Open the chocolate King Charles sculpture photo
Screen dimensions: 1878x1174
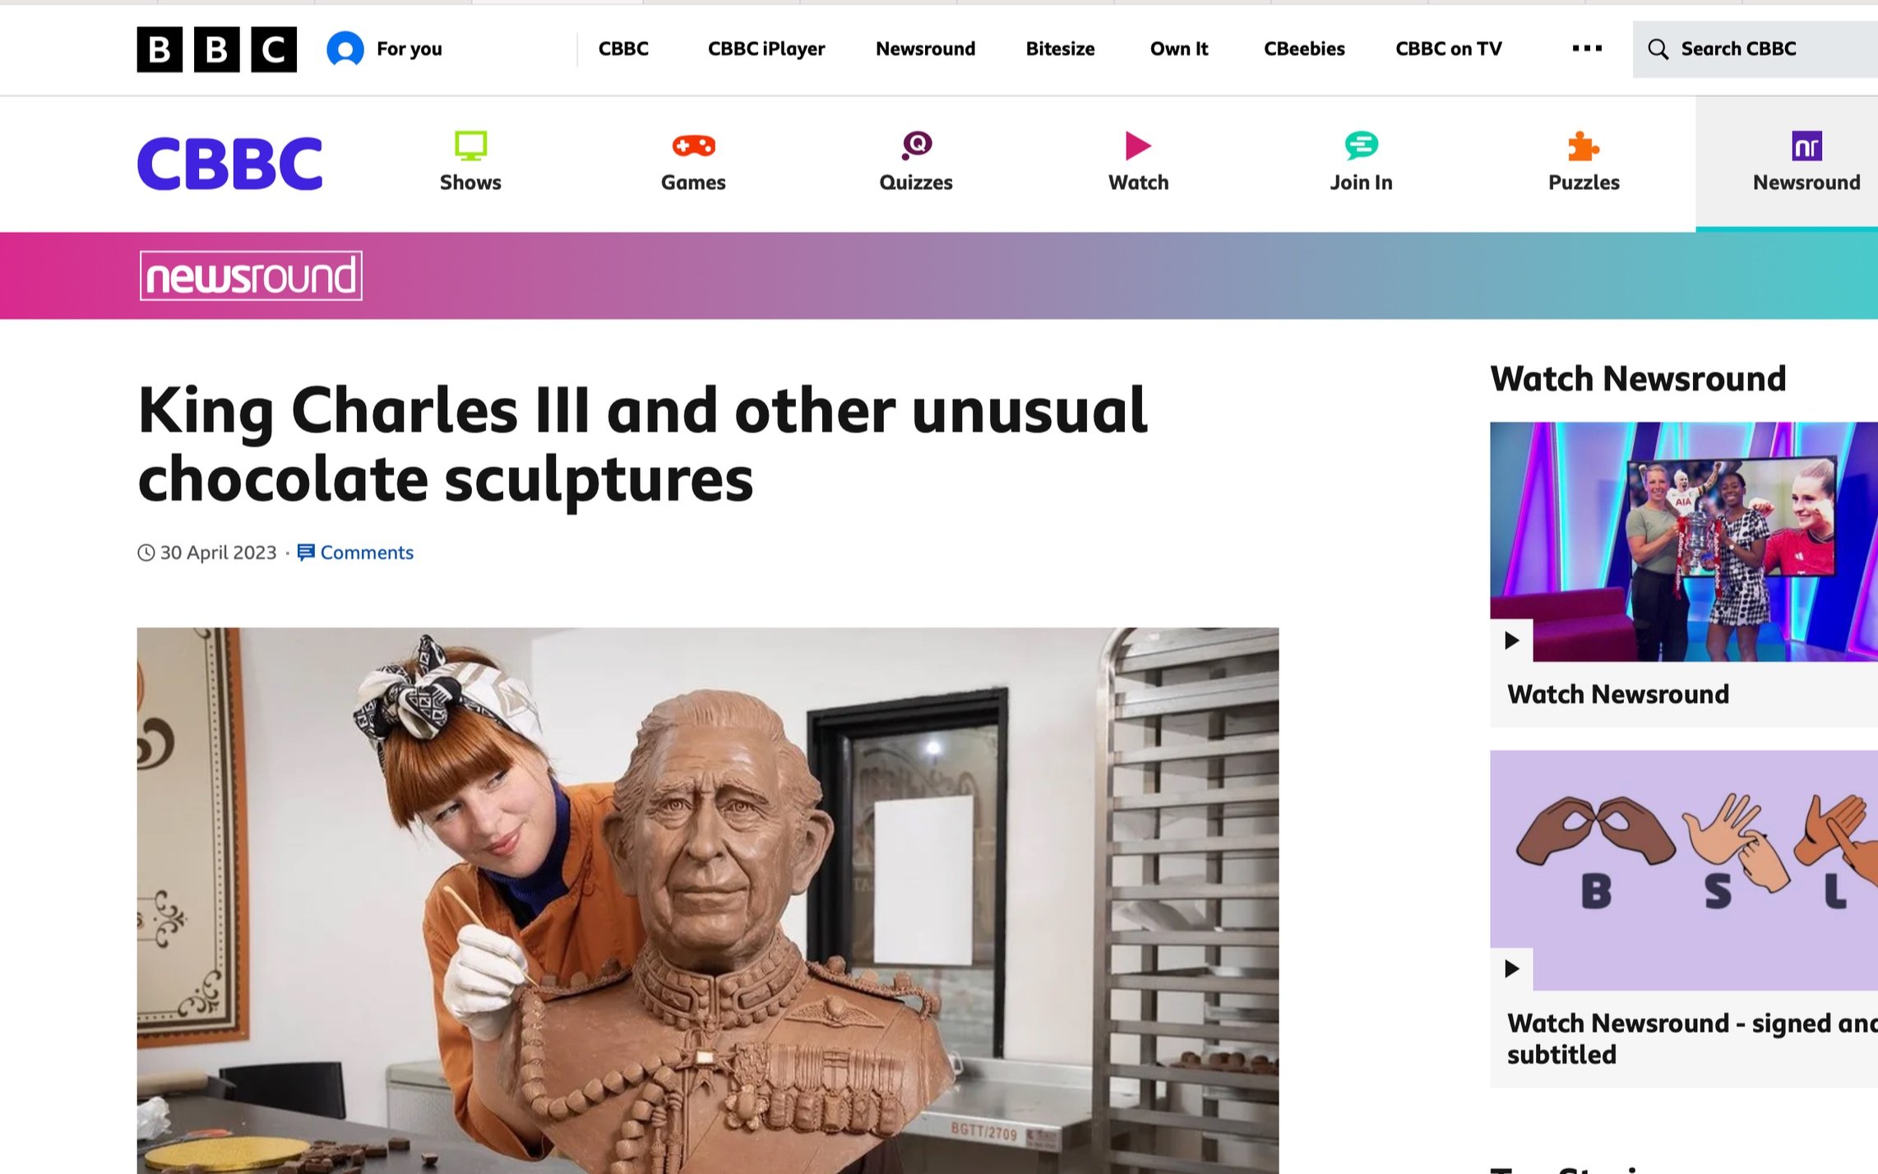[708, 900]
